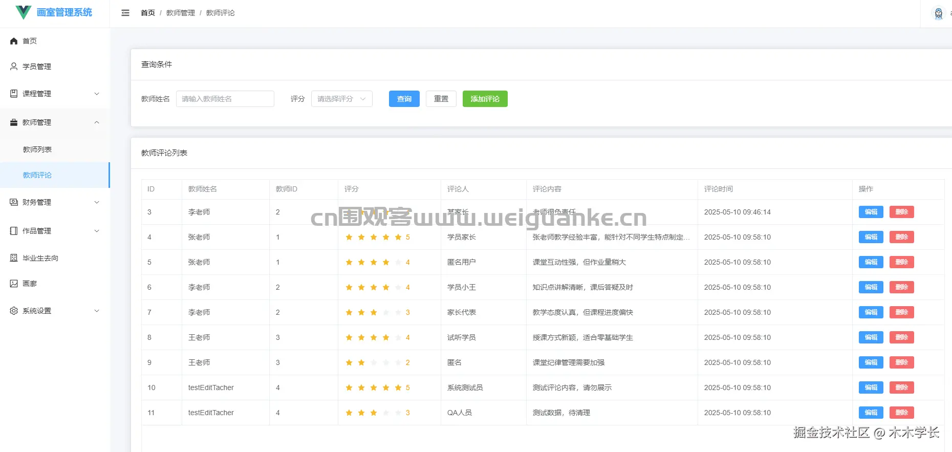
Task: Click the picture icon beside 画廊
Action: (x=14, y=284)
